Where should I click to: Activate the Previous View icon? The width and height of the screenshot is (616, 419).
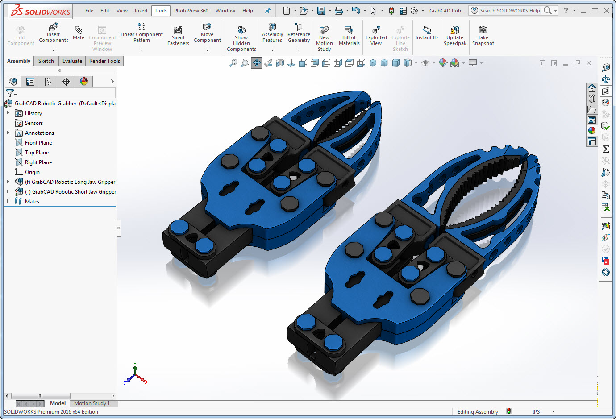[x=268, y=63]
